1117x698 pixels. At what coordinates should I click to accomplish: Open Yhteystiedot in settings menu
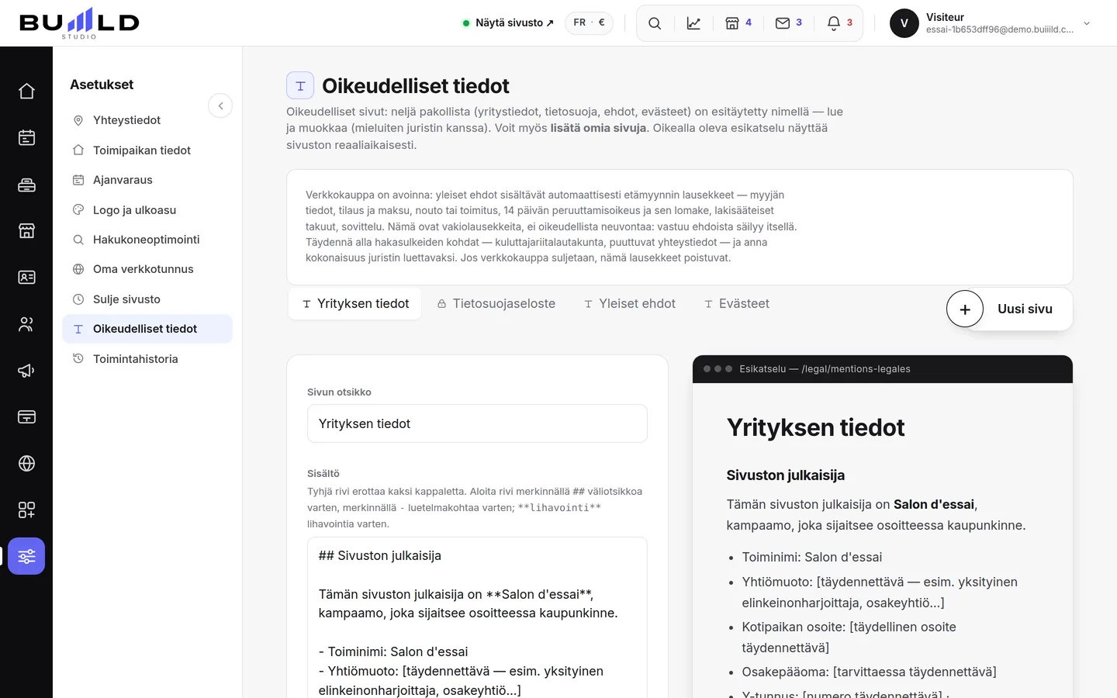147,120
